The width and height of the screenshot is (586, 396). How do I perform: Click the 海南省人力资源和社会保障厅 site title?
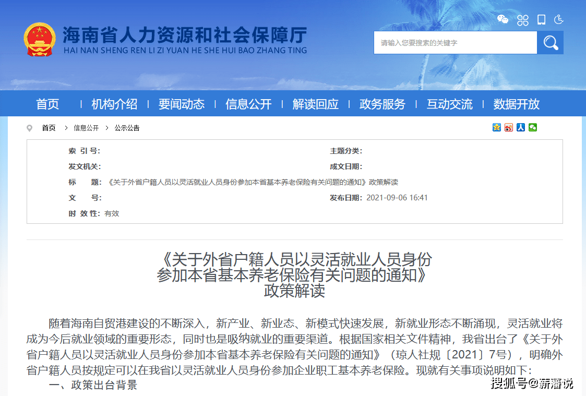[185, 35]
